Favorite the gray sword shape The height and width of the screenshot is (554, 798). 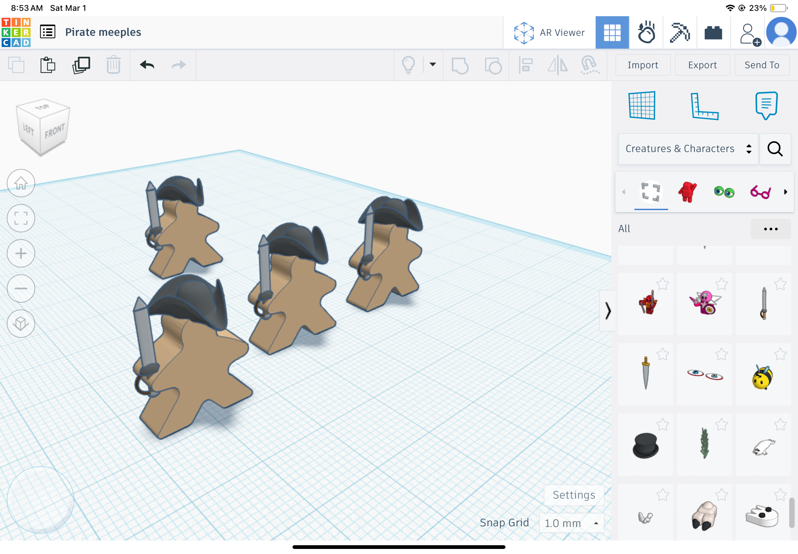[780, 284]
